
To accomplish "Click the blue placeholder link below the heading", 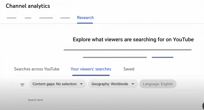I will tap(163, 57).
